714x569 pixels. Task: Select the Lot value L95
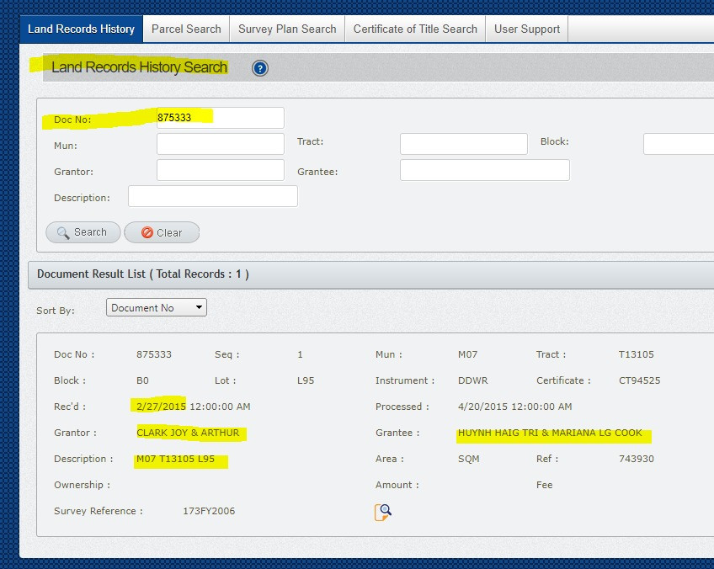306,380
